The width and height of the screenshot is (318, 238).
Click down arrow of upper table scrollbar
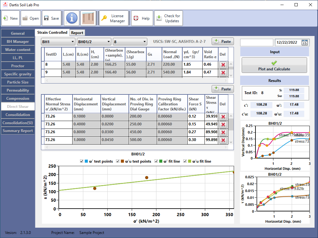(231, 75)
